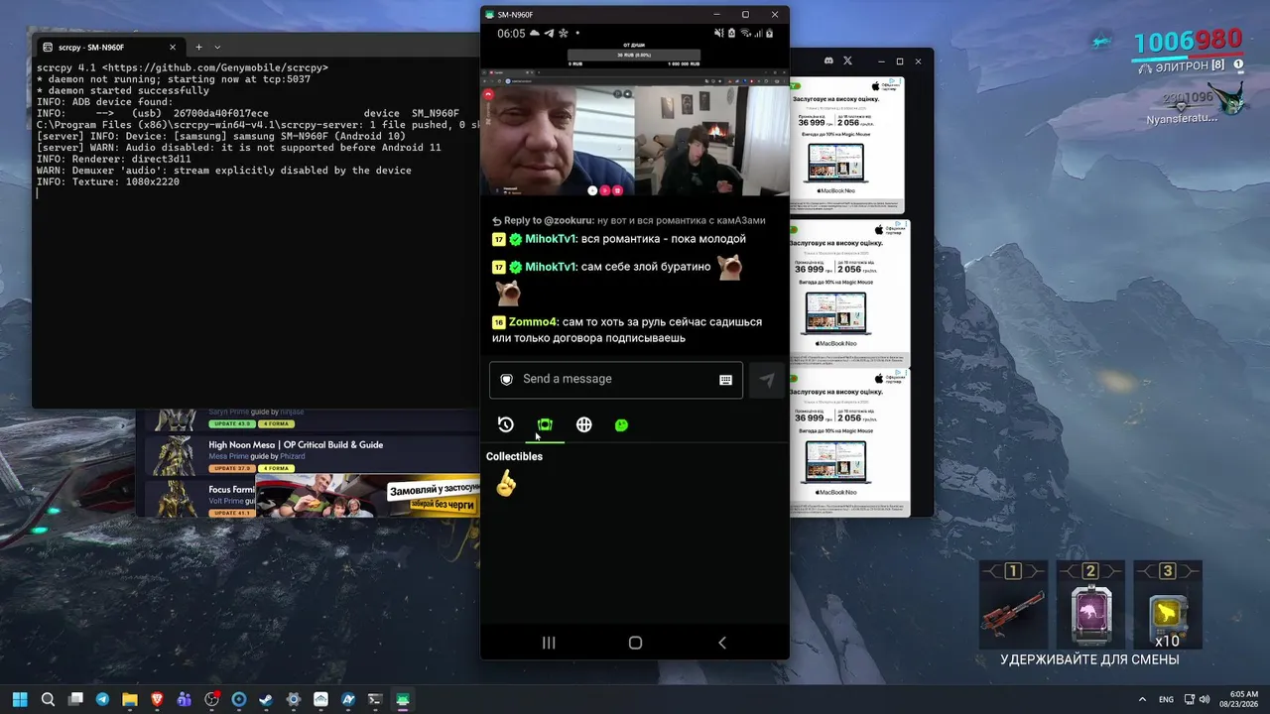The height and width of the screenshot is (714, 1270).
Task: Open the global emotes globe tab
Action: (583, 424)
